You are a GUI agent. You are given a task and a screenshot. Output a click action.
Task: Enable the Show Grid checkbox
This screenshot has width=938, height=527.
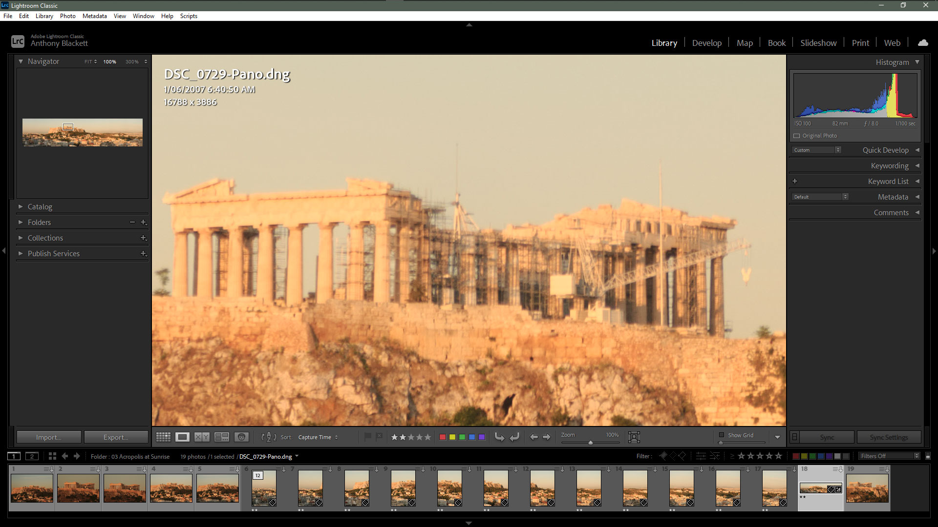pyautogui.click(x=722, y=435)
